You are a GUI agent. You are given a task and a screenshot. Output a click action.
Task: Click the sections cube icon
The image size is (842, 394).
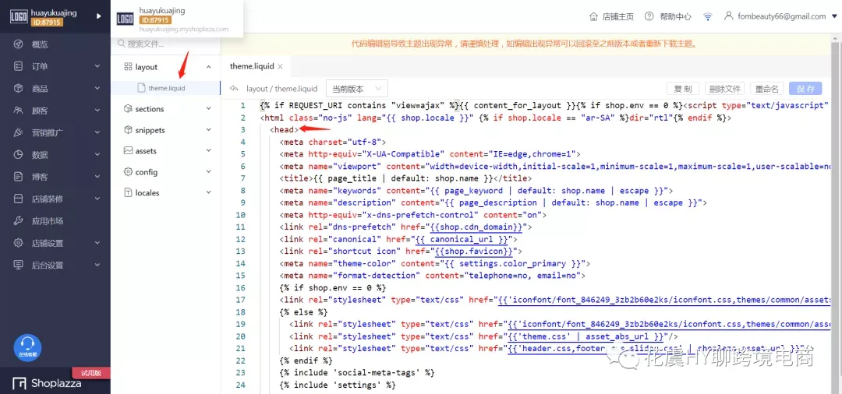click(128, 108)
